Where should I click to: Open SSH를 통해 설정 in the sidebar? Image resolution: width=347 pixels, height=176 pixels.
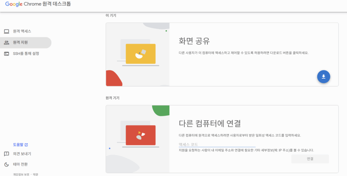click(26, 54)
